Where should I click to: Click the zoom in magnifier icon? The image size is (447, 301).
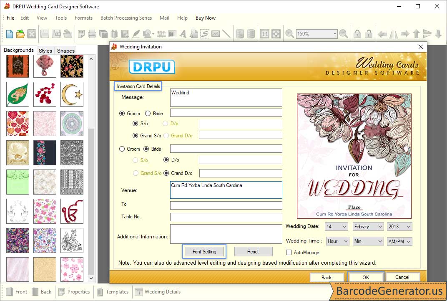coord(290,34)
